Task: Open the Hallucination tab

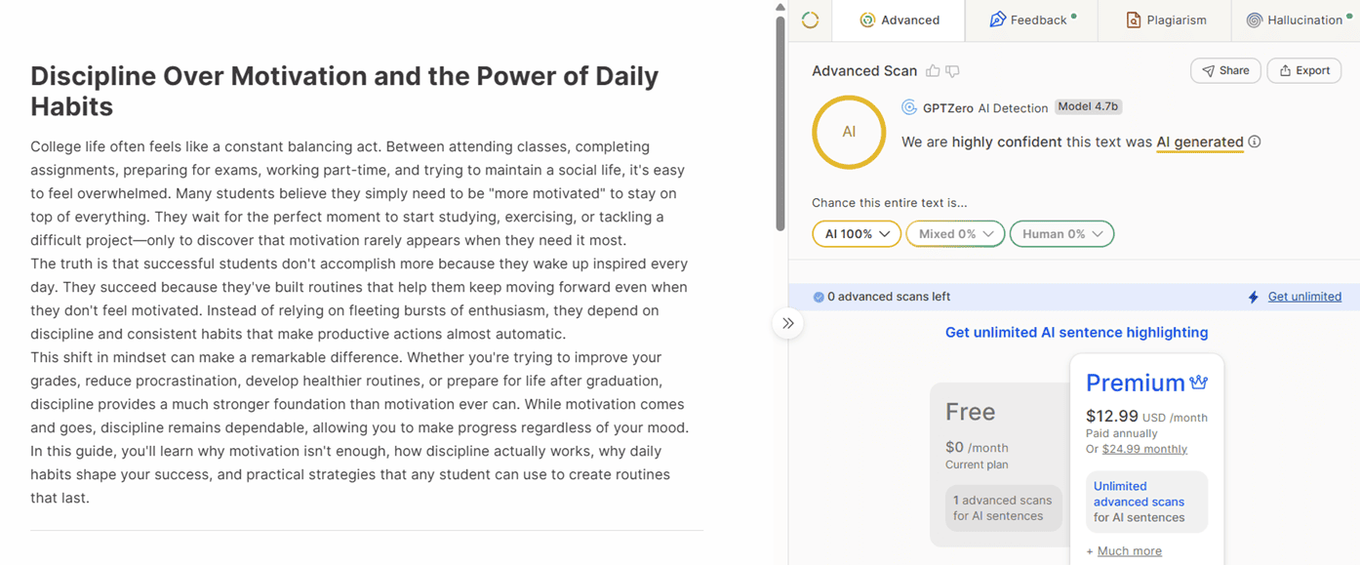Action: (x=1296, y=20)
